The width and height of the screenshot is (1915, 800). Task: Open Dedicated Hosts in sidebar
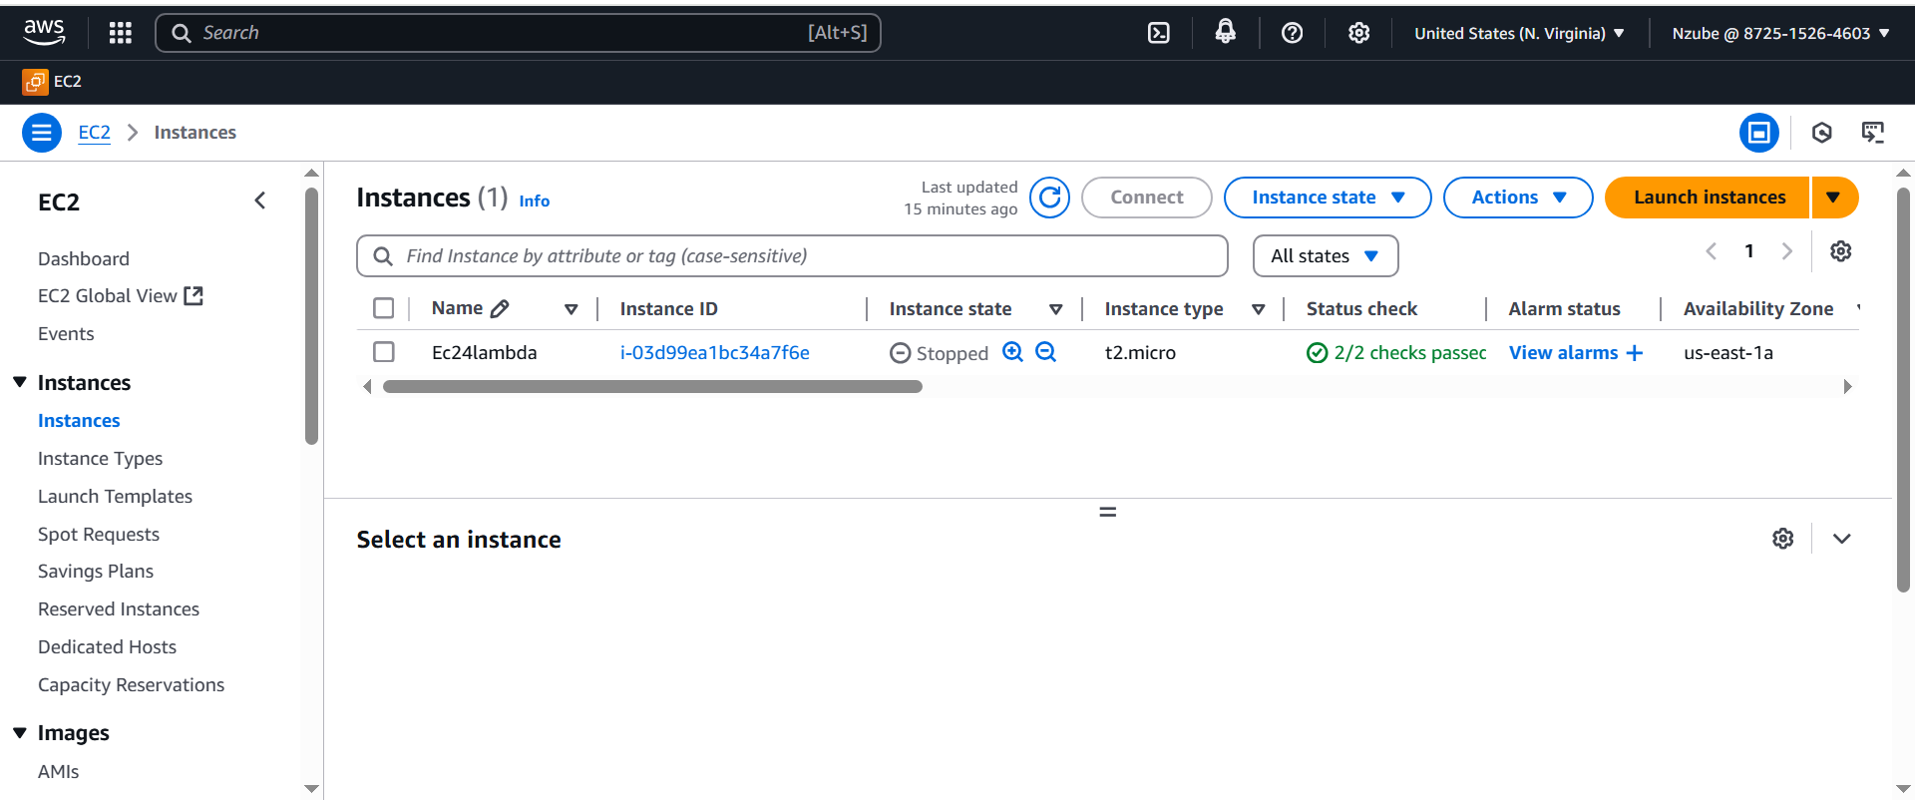[x=107, y=647]
